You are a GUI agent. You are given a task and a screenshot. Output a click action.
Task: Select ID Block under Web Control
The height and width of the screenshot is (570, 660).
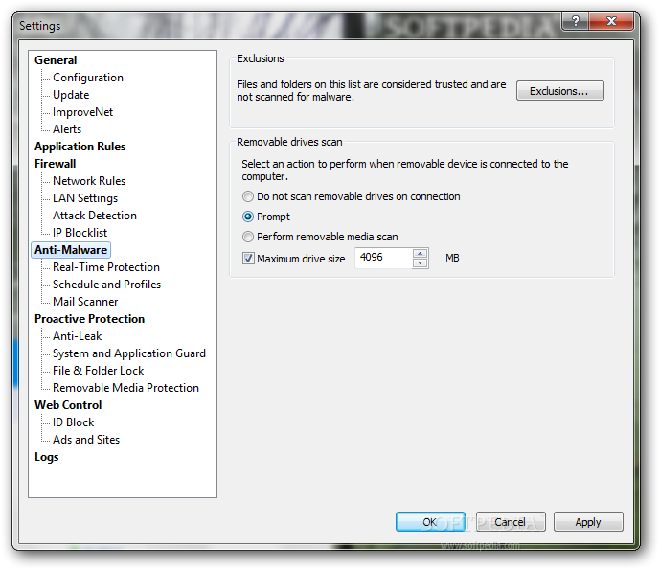[x=73, y=422]
